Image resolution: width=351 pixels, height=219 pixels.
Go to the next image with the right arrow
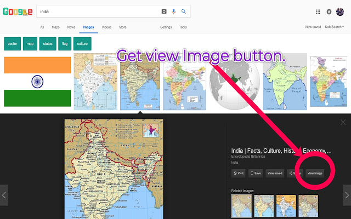coord(347,195)
